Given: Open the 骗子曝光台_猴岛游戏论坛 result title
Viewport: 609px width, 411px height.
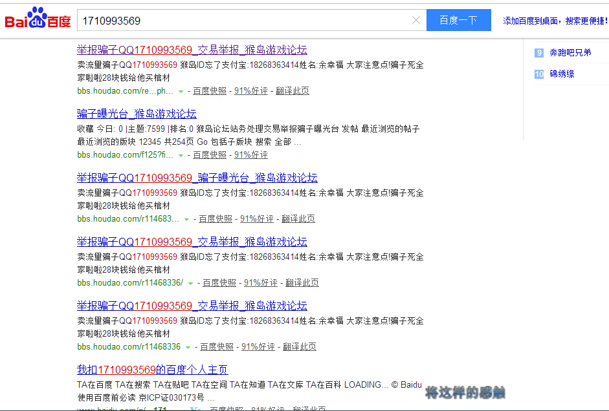Looking at the screenshot, I should point(137,114).
